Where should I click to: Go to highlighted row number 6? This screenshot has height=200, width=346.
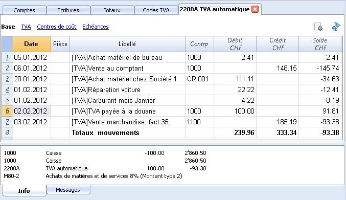tap(7, 111)
